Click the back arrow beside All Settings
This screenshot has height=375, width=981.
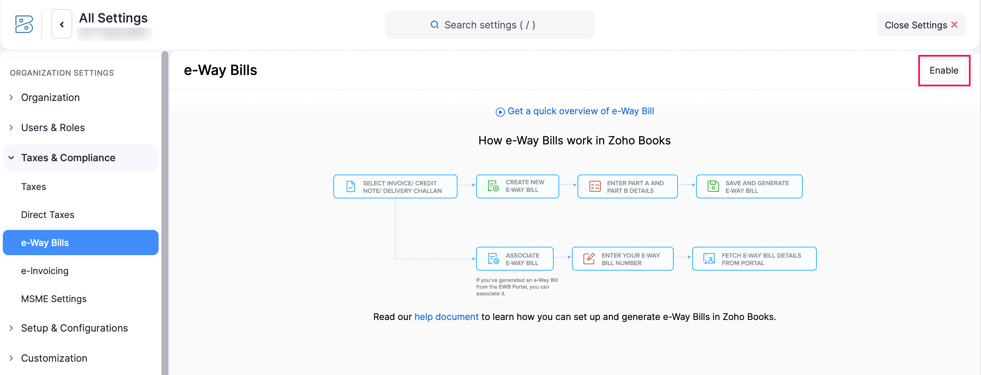tap(61, 24)
